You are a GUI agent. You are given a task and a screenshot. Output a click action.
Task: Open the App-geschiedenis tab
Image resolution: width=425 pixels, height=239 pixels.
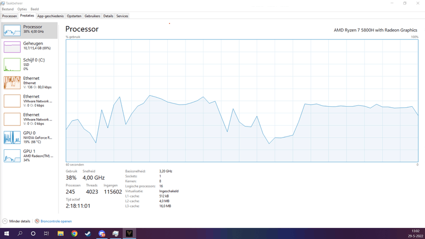pos(50,16)
